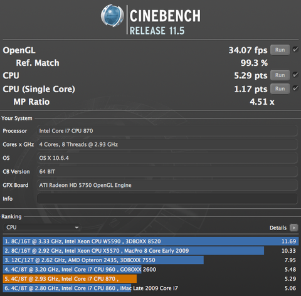Click the single core score 1.17 pts
Screen dimensions: 301x296
coord(251,89)
